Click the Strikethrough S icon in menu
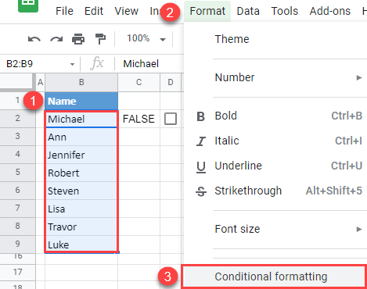Screen dimensions: 367x289 point(201,191)
